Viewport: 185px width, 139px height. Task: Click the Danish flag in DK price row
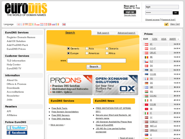(x=146, y=66)
